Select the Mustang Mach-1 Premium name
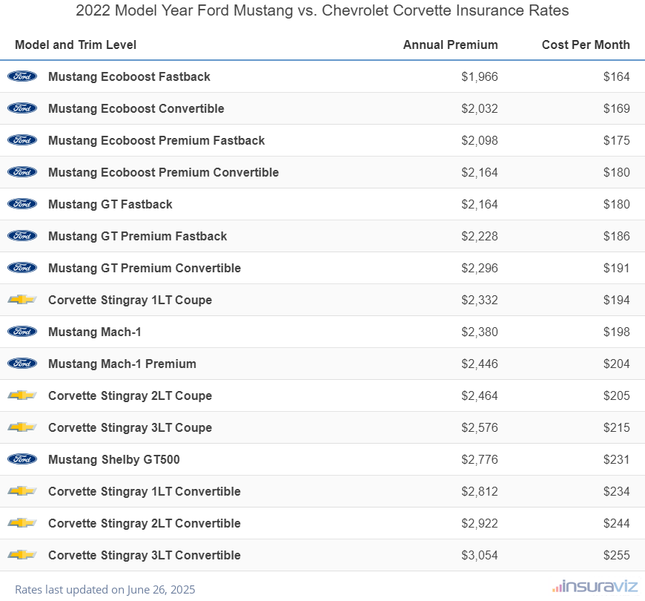The height and width of the screenshot is (601, 645). [122, 364]
